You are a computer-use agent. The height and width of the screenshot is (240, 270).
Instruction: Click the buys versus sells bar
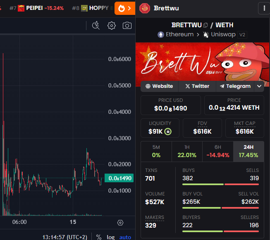coord(220,184)
